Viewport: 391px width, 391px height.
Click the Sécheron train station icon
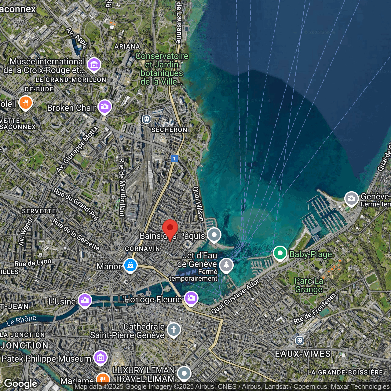[147, 119]
